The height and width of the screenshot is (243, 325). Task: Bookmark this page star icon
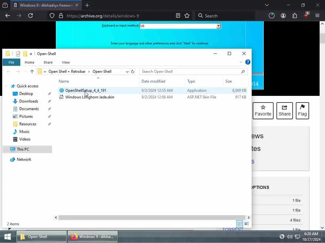tap(187, 16)
